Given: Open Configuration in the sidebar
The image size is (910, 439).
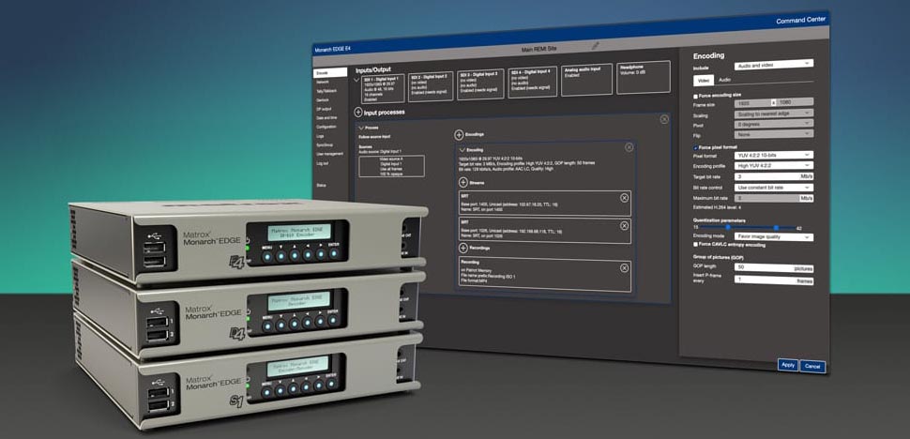Looking at the screenshot, I should 326,127.
